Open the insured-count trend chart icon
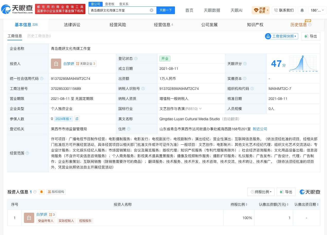The height and width of the screenshot is (235, 327). point(77,119)
